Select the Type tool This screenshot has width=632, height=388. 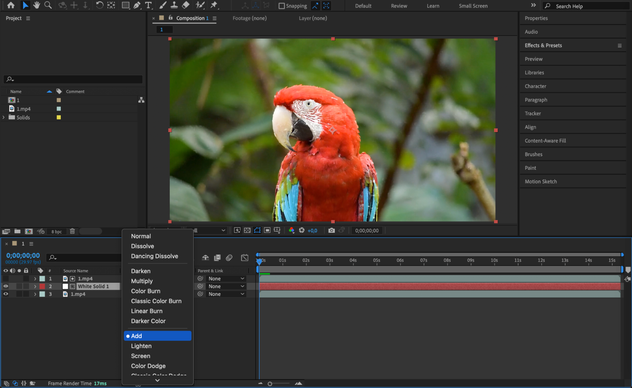tap(148, 5)
